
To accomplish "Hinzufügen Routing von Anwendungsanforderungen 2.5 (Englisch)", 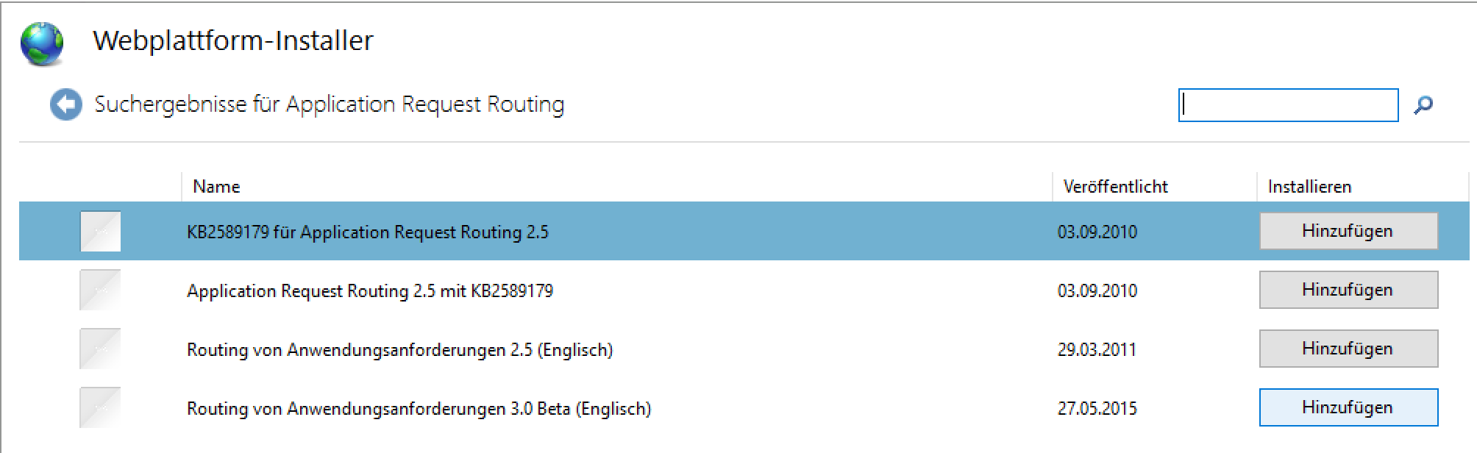I will point(1348,349).
